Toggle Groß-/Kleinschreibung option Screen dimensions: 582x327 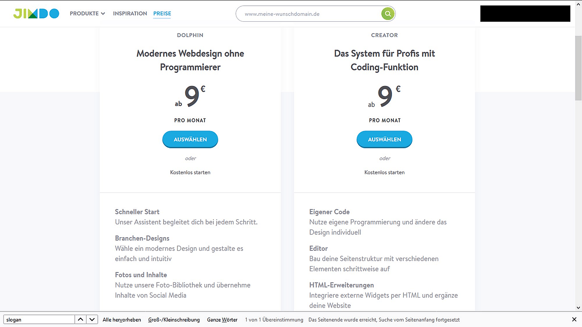click(x=174, y=320)
